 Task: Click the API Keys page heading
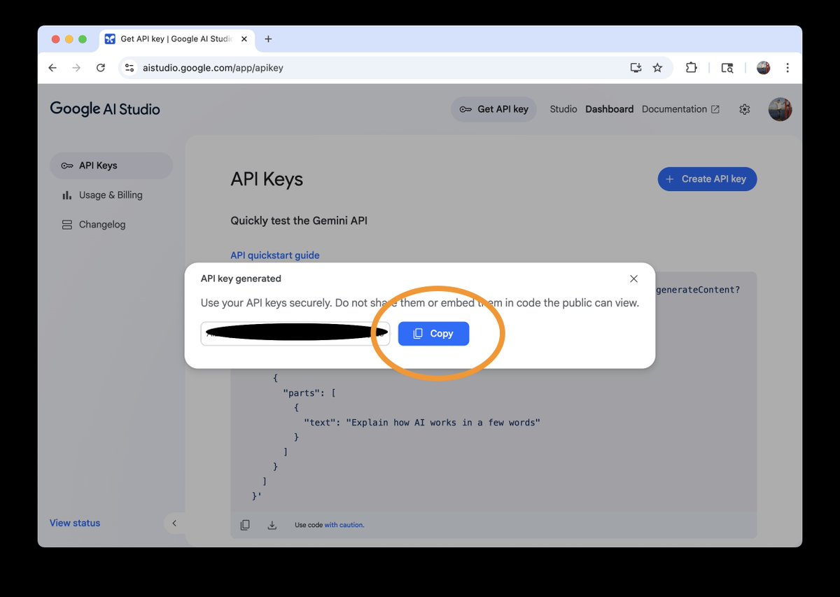267,179
